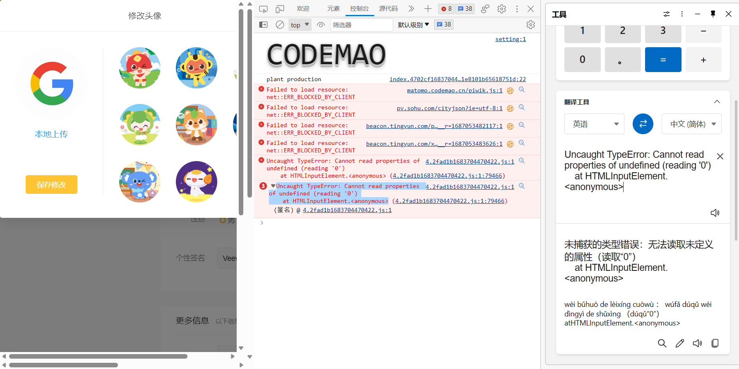This screenshot has height=369, width=739.
Task: Select the yellow robot character avatar
Action: pos(197,68)
